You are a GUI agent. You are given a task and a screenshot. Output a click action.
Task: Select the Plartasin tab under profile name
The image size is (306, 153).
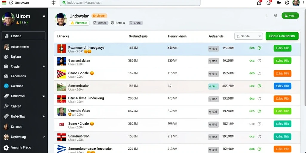[x=79, y=23]
